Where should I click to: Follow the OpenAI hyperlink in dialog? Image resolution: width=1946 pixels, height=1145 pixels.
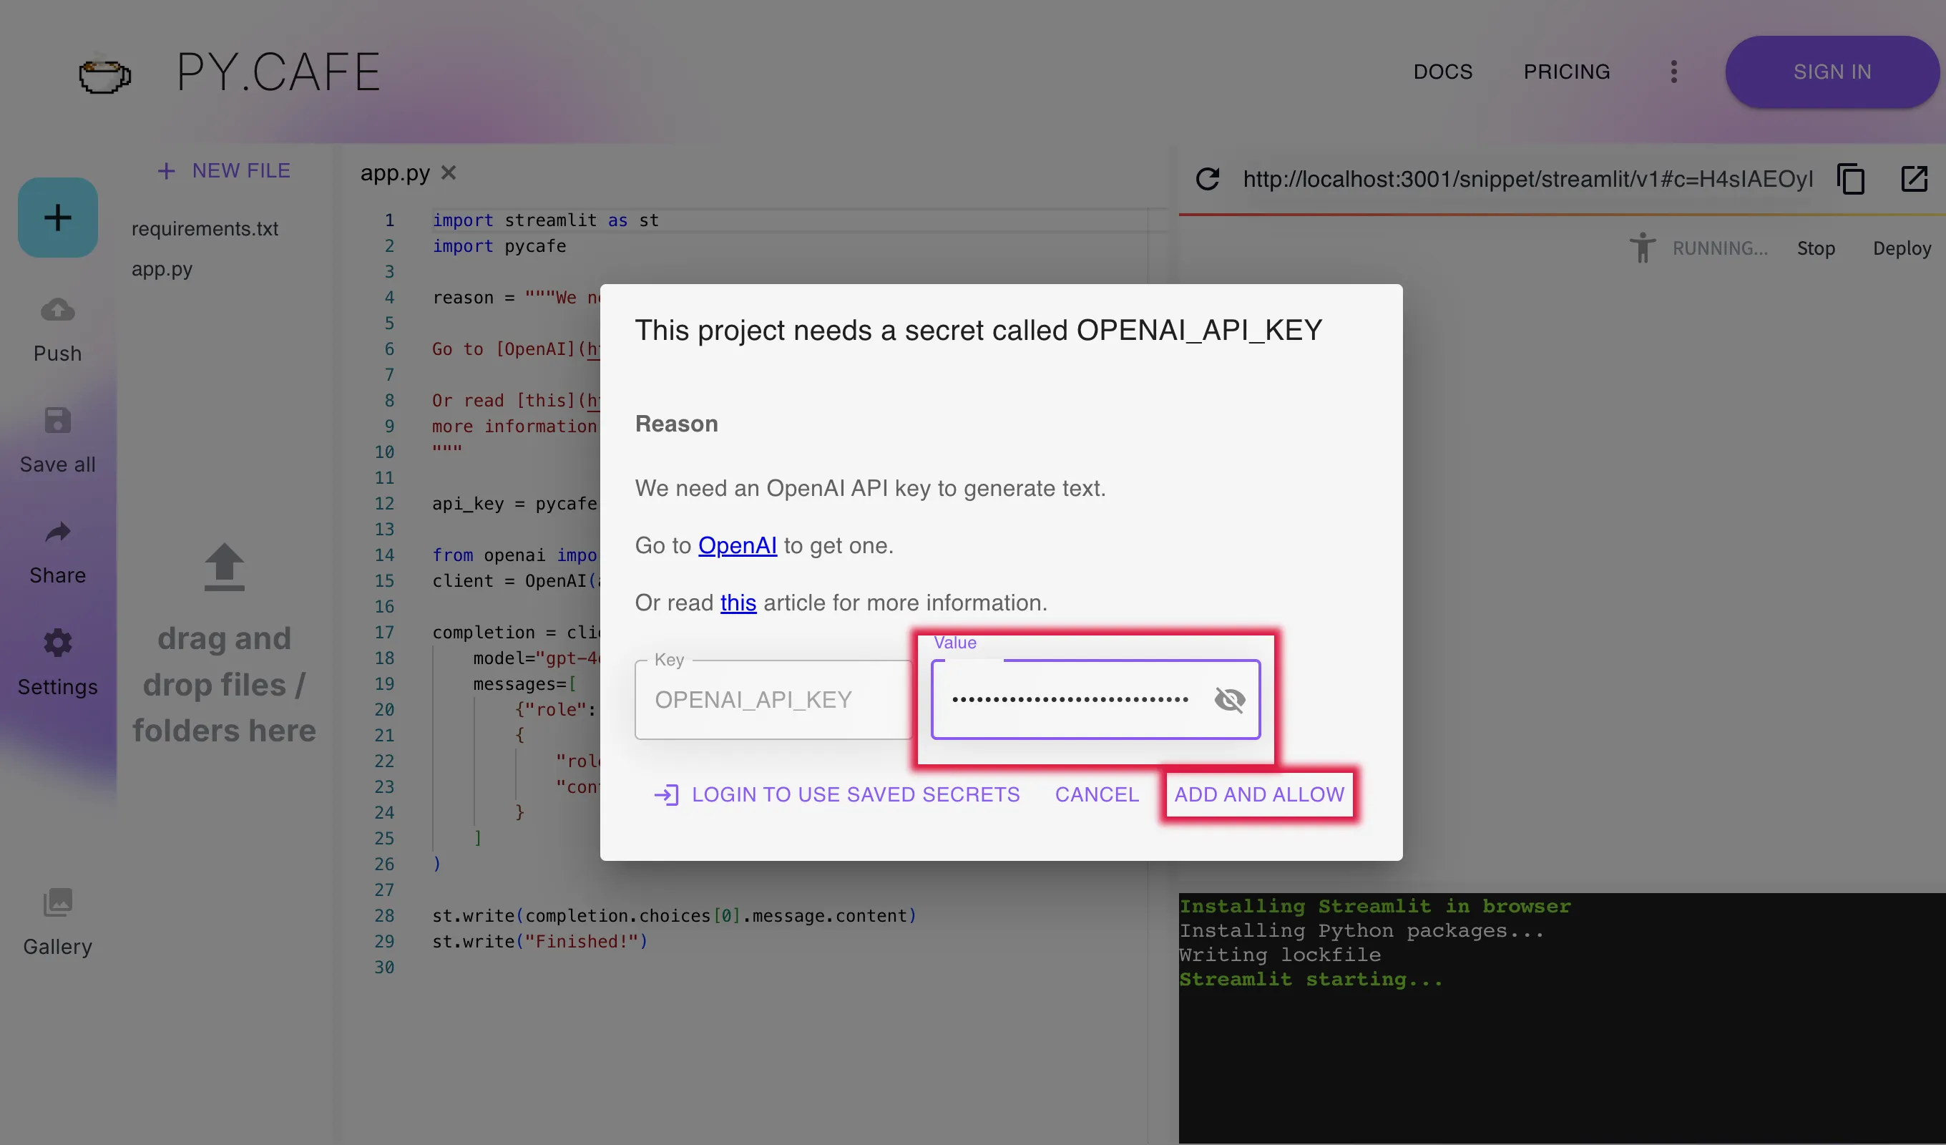pos(737,545)
